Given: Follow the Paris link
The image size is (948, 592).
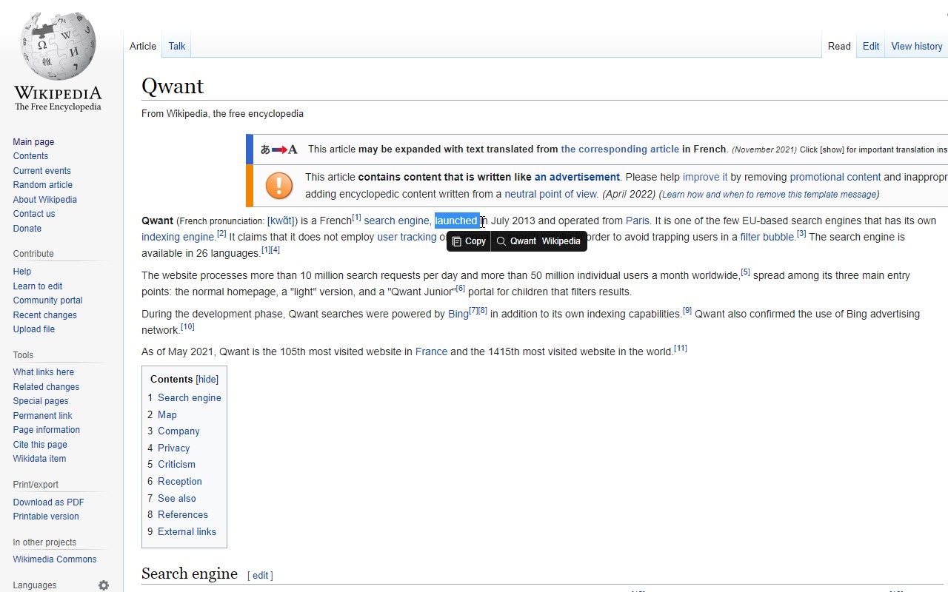Looking at the screenshot, I should coord(638,221).
